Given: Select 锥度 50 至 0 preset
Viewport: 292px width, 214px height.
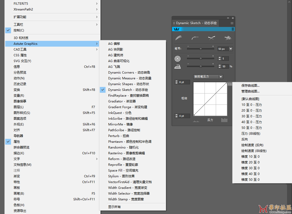Looking at the screenshot, I should click(x=262, y=179).
